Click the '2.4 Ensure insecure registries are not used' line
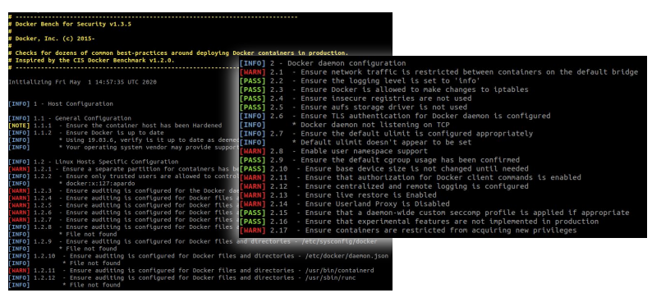The width and height of the screenshot is (652, 302). [356, 98]
